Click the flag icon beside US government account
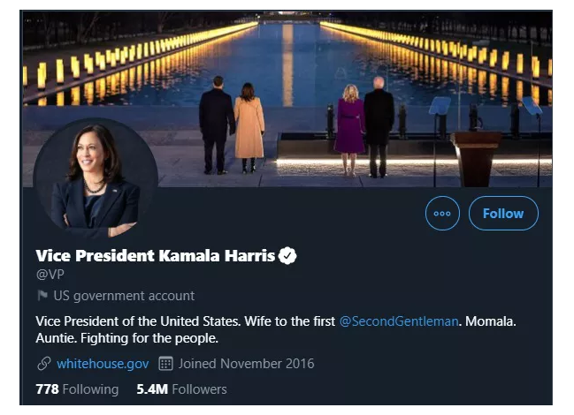This screenshot has width=574, height=415. pos(42,296)
